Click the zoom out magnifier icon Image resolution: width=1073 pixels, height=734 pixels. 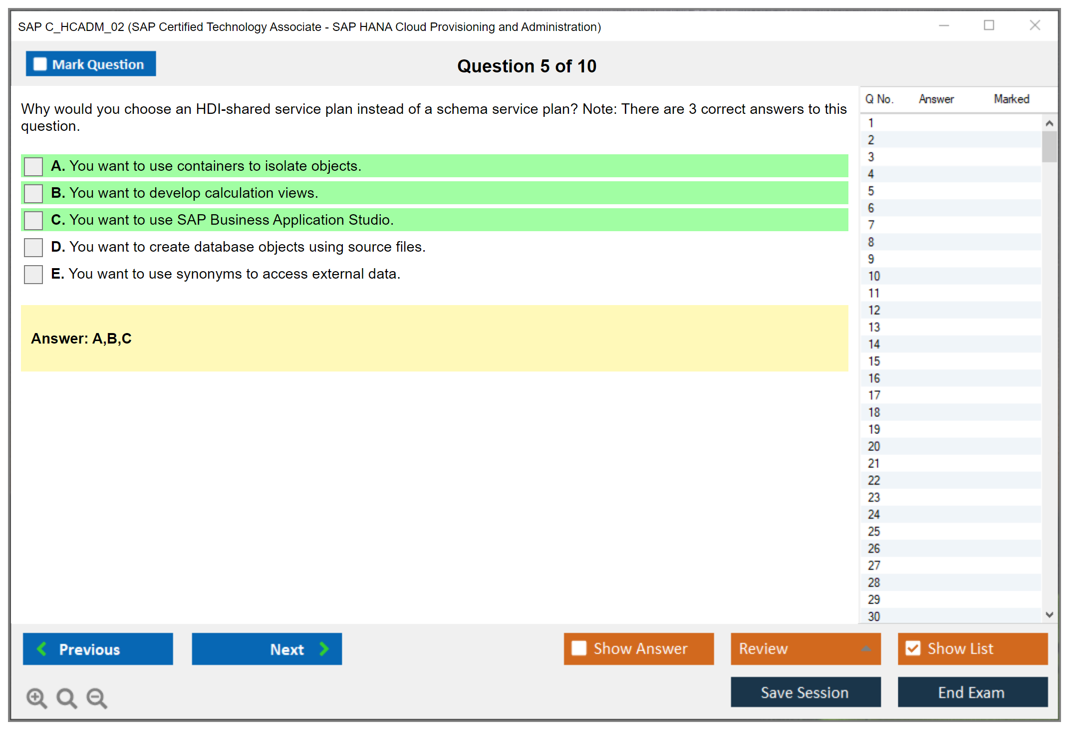(x=96, y=698)
